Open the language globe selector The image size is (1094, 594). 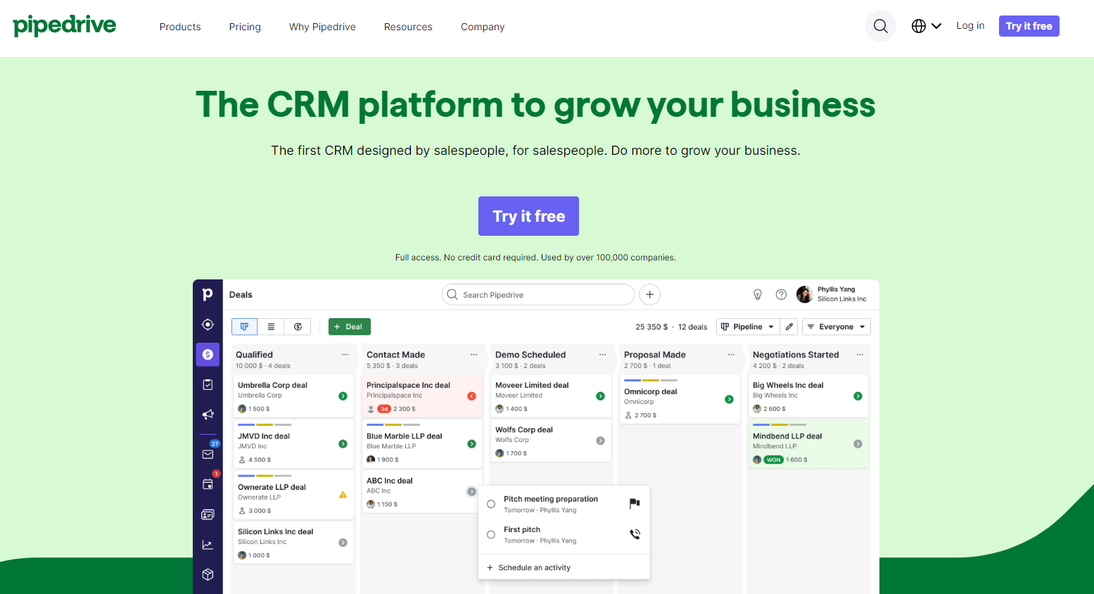point(926,26)
